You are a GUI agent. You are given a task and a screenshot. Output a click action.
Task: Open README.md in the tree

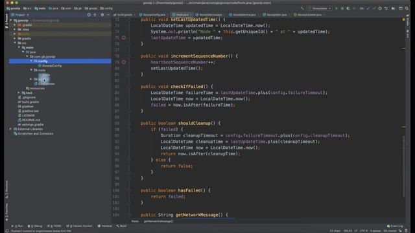tap(29, 120)
